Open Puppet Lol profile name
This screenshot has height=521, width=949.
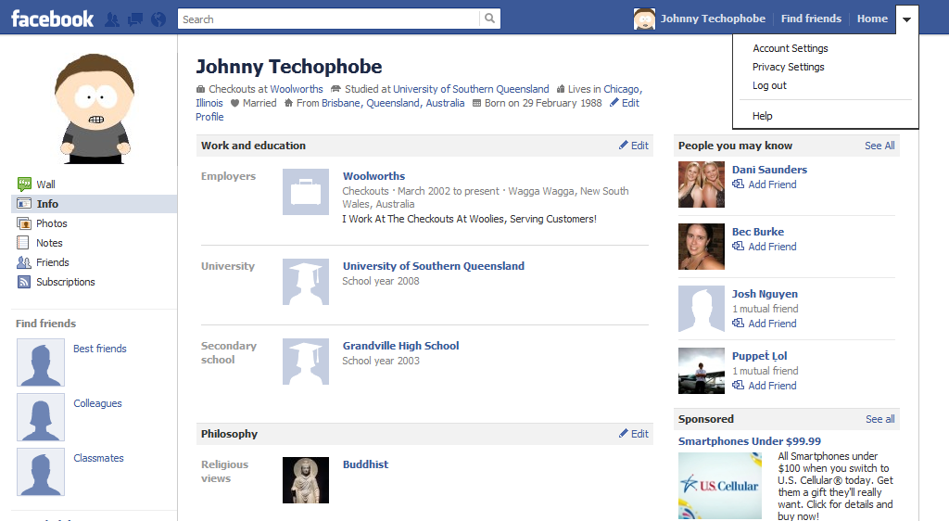(760, 356)
